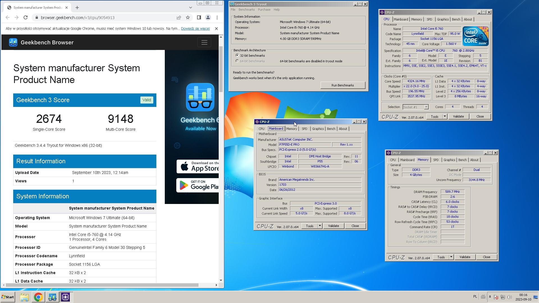Click CPU-Z icon in the taskbar
This screenshot has height=303, width=539.
pyautogui.click(x=65, y=297)
